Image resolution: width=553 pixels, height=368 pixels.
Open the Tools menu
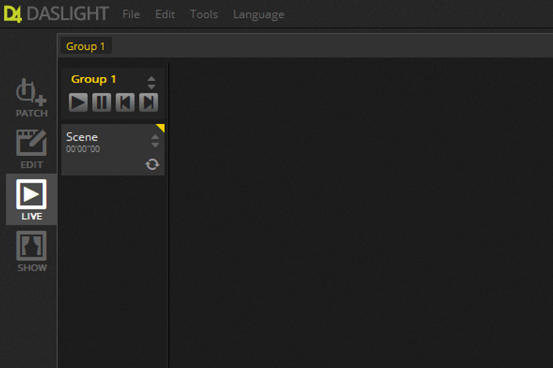(204, 15)
